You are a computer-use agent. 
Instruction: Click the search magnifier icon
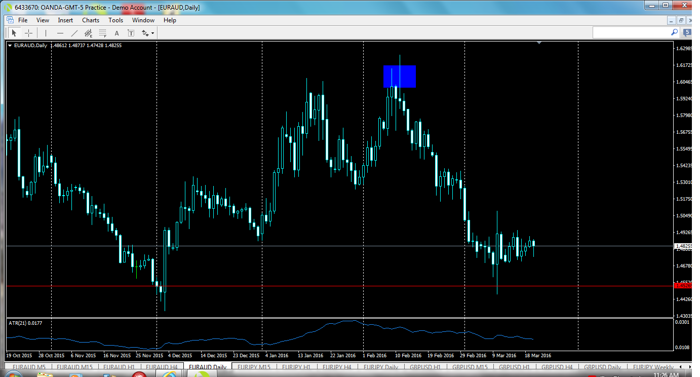675,32
